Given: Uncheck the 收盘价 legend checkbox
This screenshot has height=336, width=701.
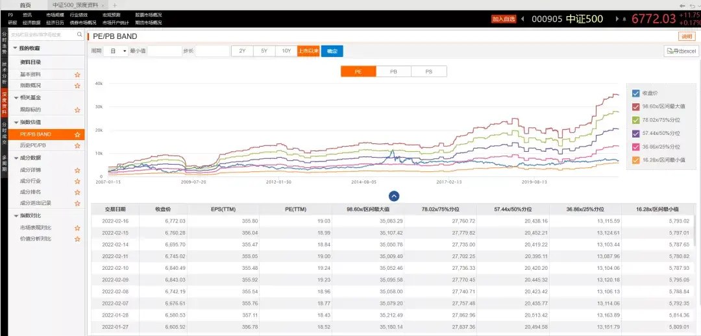Looking at the screenshot, I should pos(635,93).
